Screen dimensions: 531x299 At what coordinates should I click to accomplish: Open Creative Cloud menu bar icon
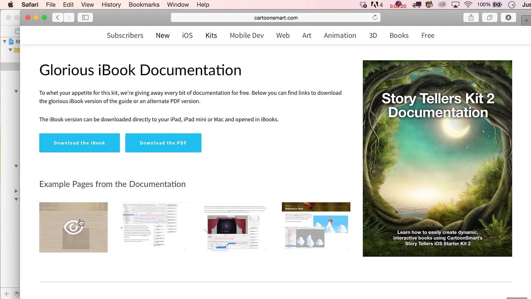pos(442,5)
